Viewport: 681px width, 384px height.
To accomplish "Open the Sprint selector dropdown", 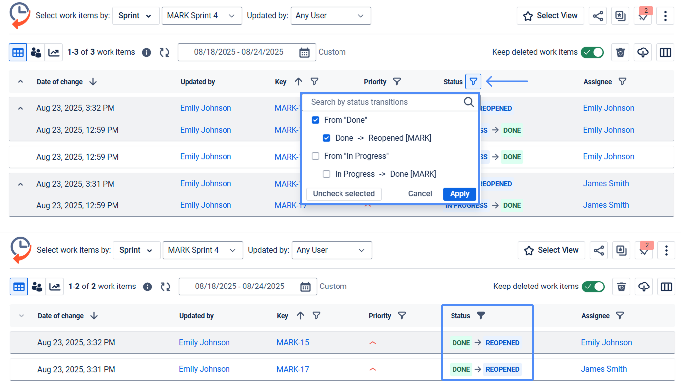I will click(135, 15).
